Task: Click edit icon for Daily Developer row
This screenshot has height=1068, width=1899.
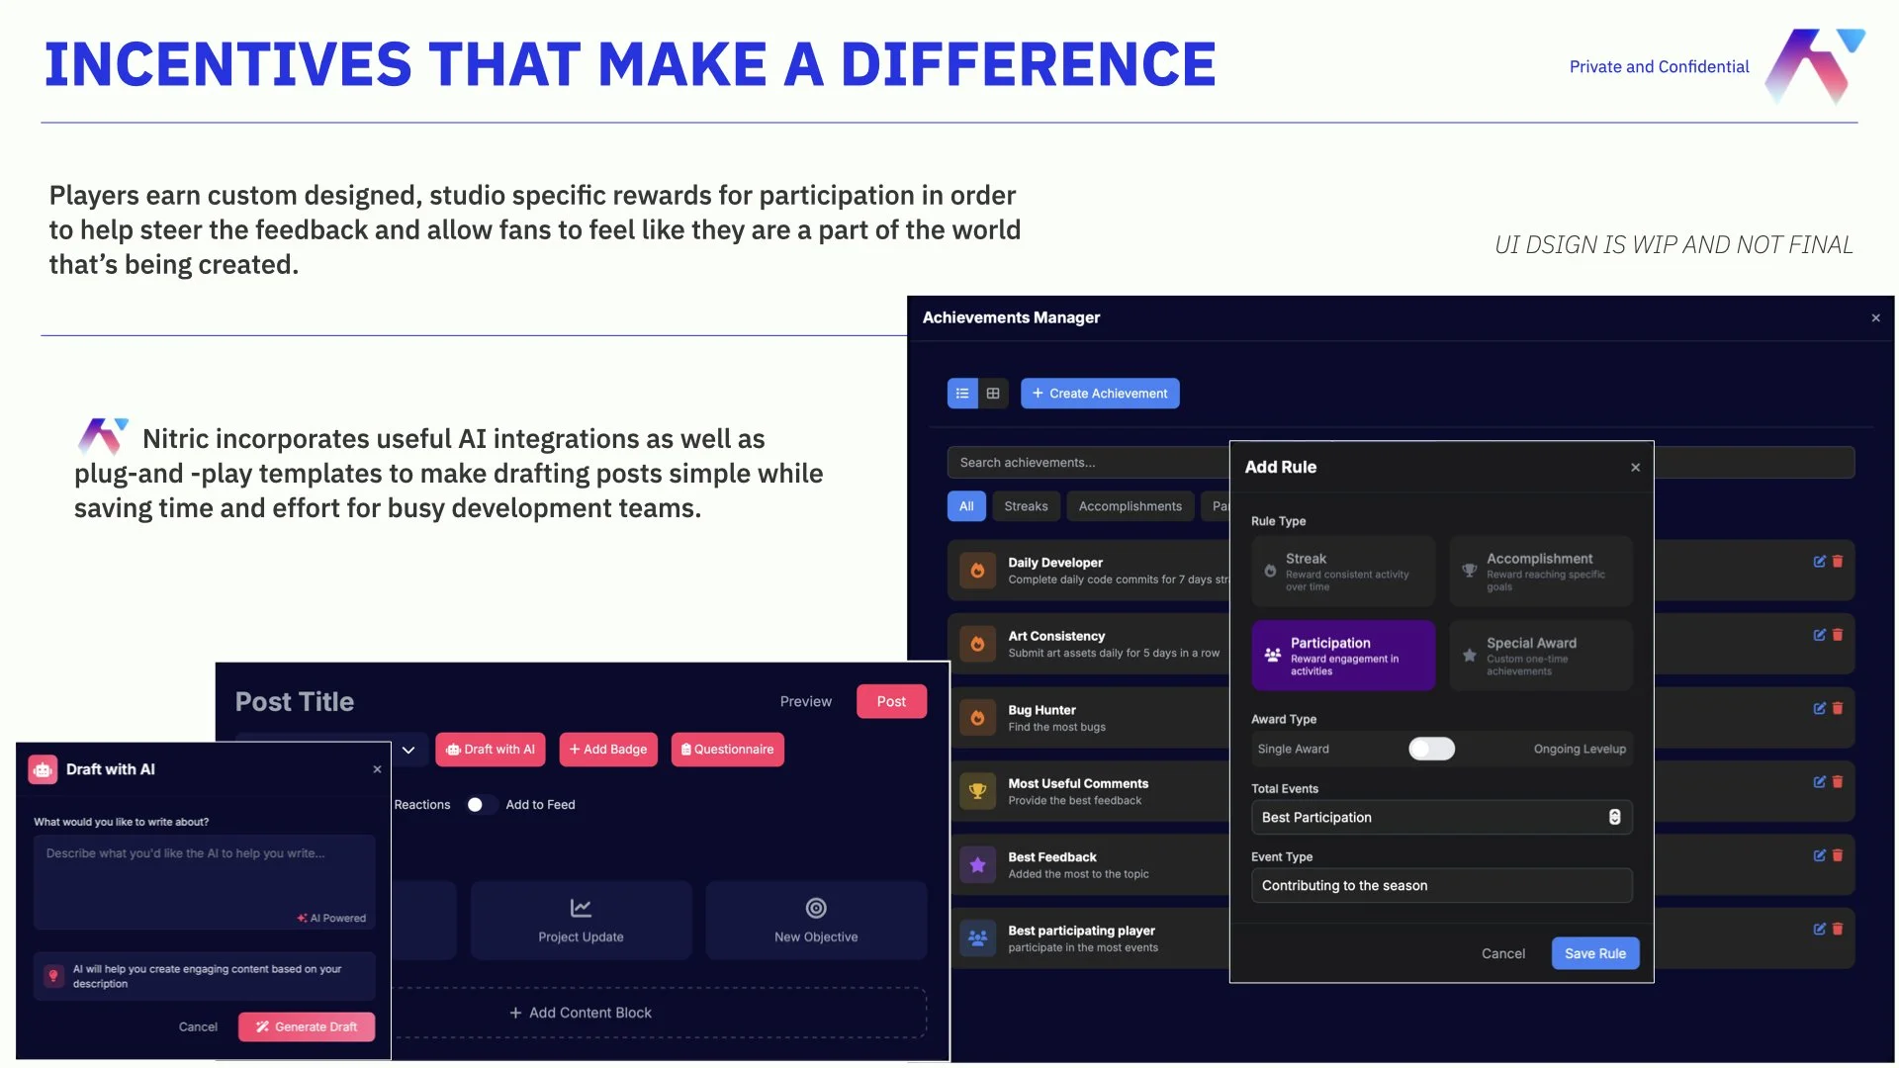Action: pyautogui.click(x=1819, y=562)
